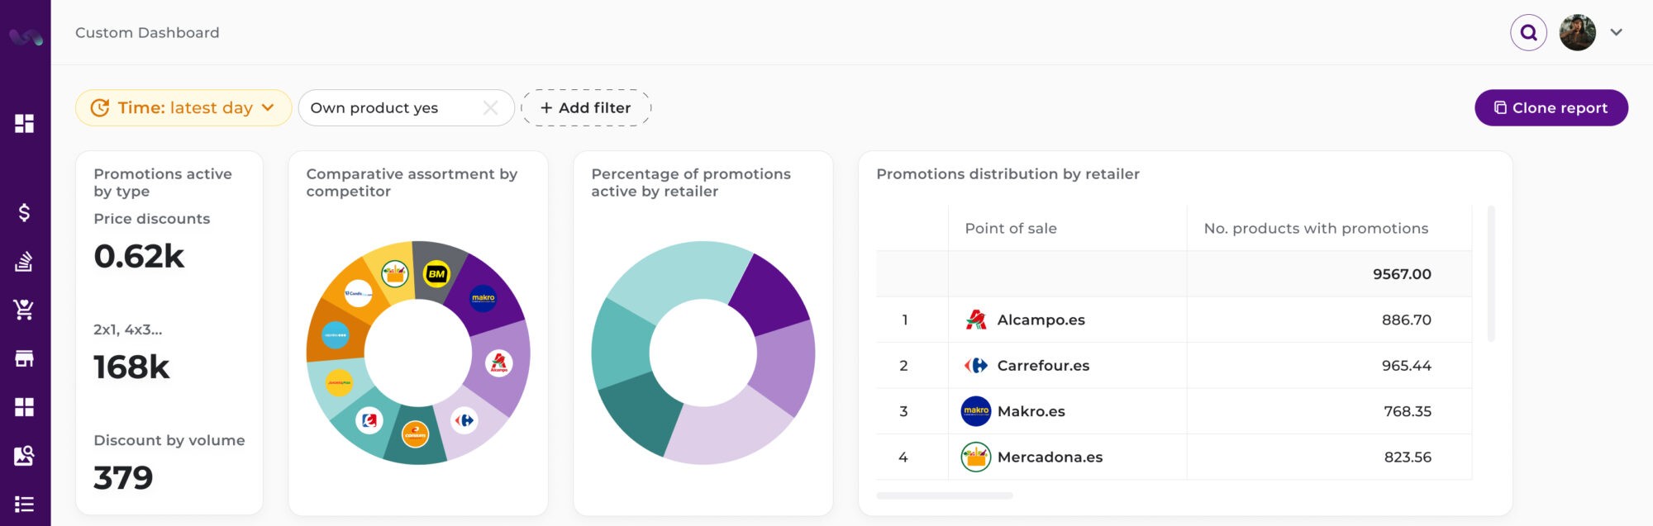This screenshot has height=526, width=1653.
Task: Click the top dashboard grid icon in sidebar
Action: 25,124
